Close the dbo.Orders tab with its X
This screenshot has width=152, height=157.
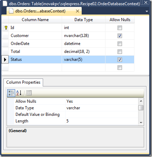(x=78, y=11)
